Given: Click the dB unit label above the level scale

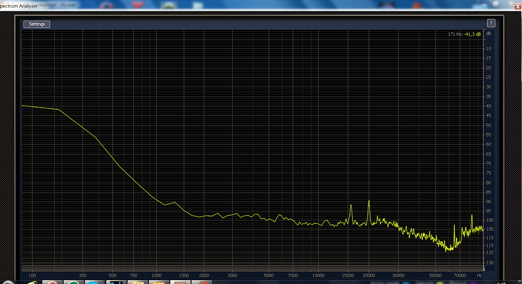Looking at the screenshot, I should click(488, 33).
